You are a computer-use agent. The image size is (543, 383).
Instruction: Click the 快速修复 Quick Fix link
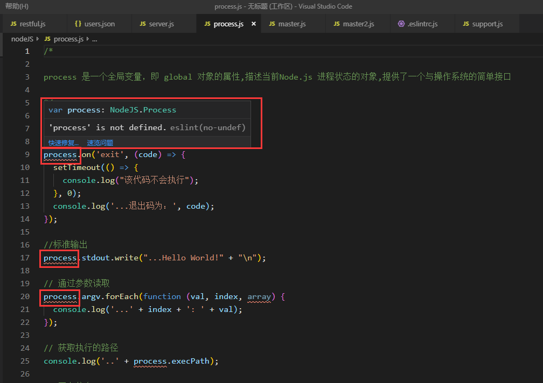pyautogui.click(x=62, y=143)
